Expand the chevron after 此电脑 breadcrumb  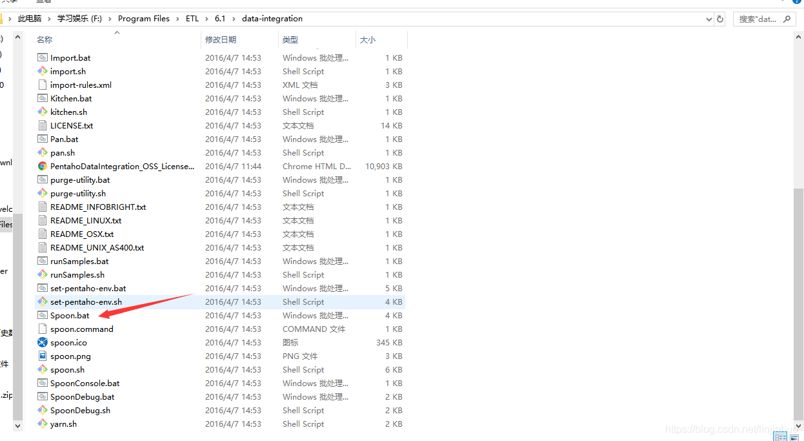[49, 19]
